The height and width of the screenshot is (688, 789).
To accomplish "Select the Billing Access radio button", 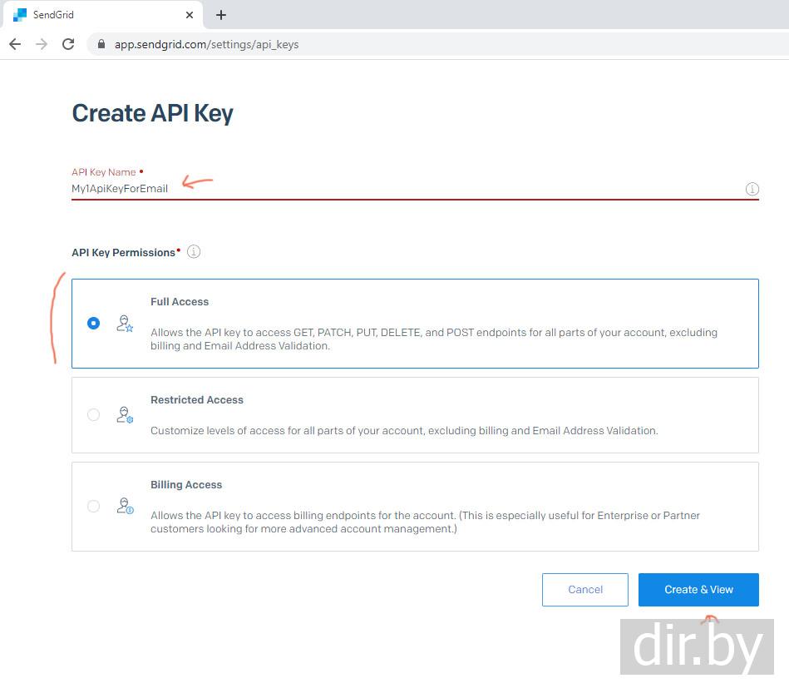I will pos(94,506).
